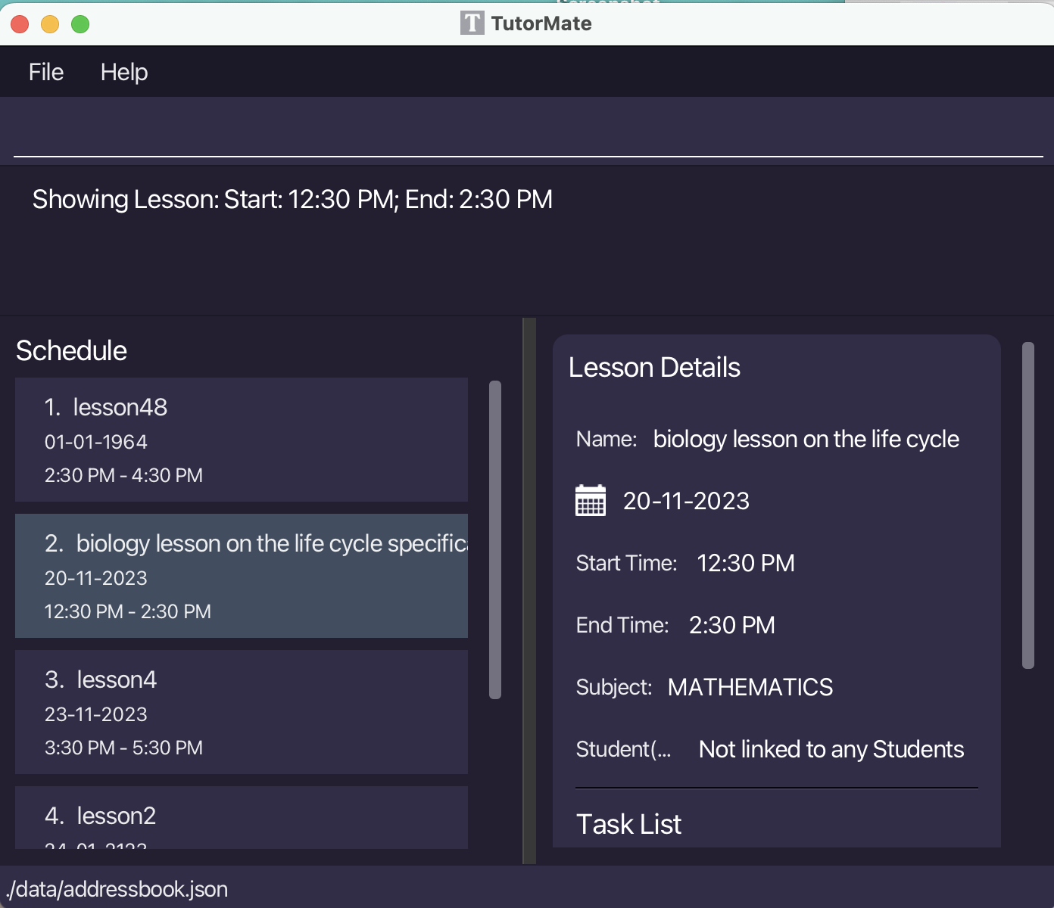The image size is (1054, 908).
Task: Click the TutorMate logo icon in title bar
Action: [472, 23]
